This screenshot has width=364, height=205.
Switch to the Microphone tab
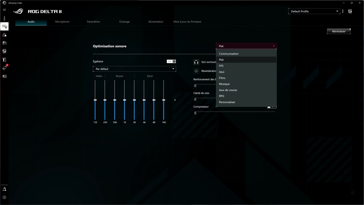point(62,22)
